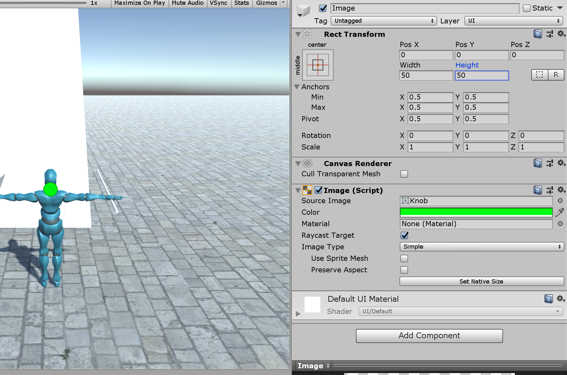The height and width of the screenshot is (375, 567).
Task: Collapse the Anchors foldout
Action: pyautogui.click(x=297, y=87)
